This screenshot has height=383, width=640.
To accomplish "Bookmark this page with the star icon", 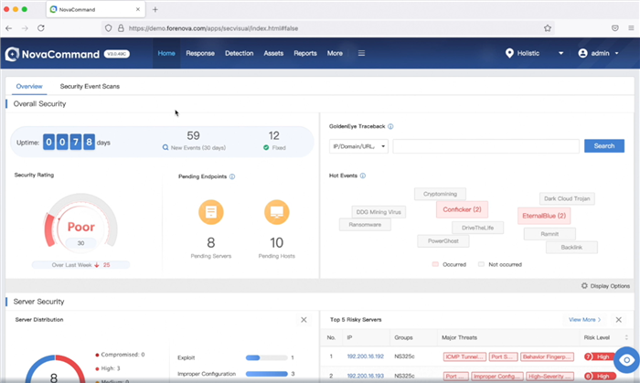I will pyautogui.click(x=548, y=28).
